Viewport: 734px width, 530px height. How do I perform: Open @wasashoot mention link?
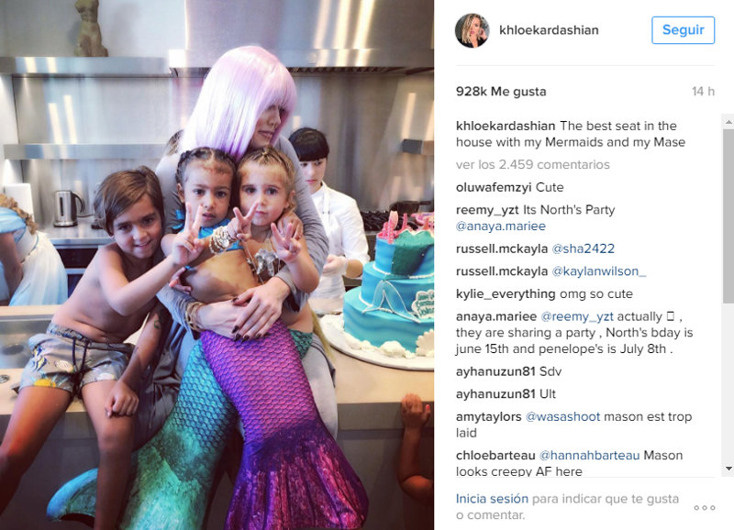point(562,417)
